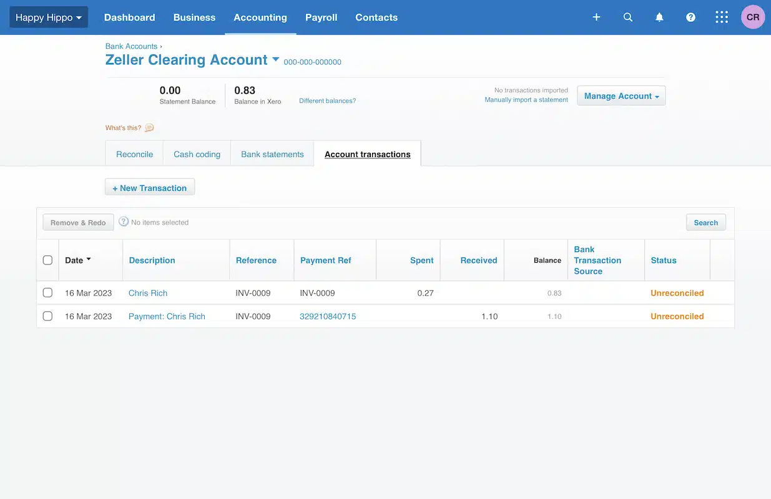Click Unreconciled status in Chris Rich row
The image size is (771, 499).
pyautogui.click(x=677, y=293)
